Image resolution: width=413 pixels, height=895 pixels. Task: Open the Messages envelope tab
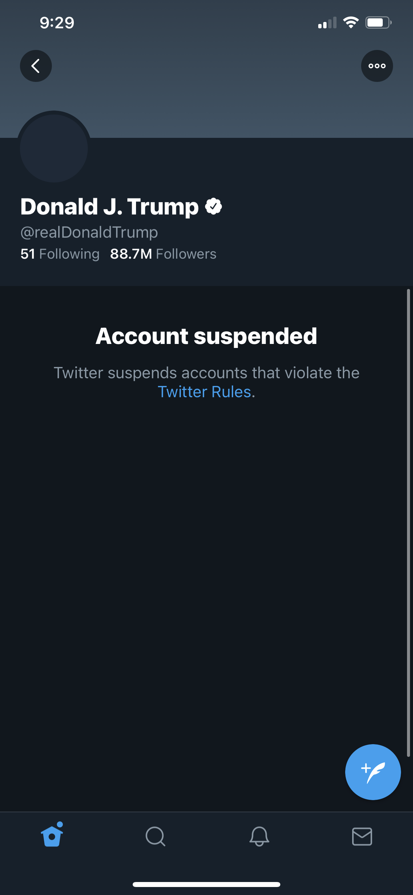[362, 836]
